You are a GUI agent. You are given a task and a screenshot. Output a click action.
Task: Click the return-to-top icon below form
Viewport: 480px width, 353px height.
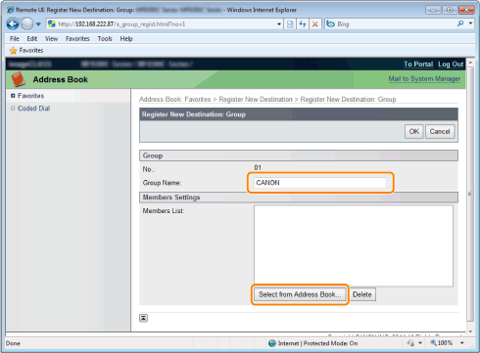(143, 318)
